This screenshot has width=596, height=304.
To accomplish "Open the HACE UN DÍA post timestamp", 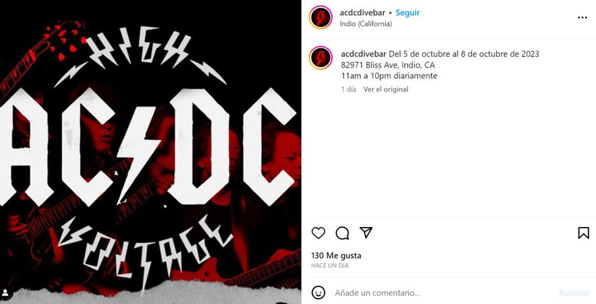I will pos(329,265).
